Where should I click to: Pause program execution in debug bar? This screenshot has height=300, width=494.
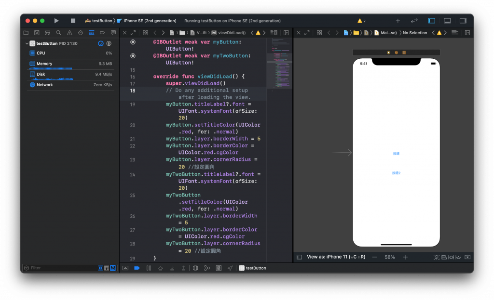coord(149,268)
